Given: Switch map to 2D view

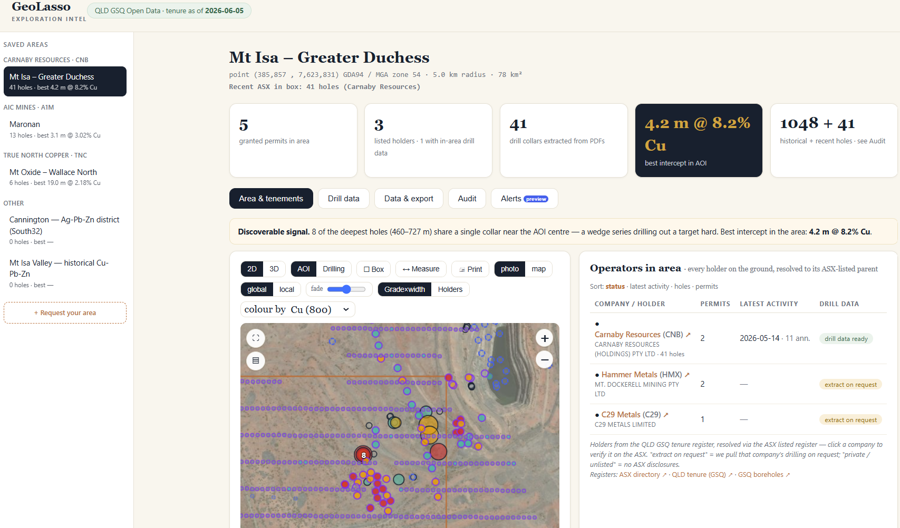Looking at the screenshot, I should point(252,269).
